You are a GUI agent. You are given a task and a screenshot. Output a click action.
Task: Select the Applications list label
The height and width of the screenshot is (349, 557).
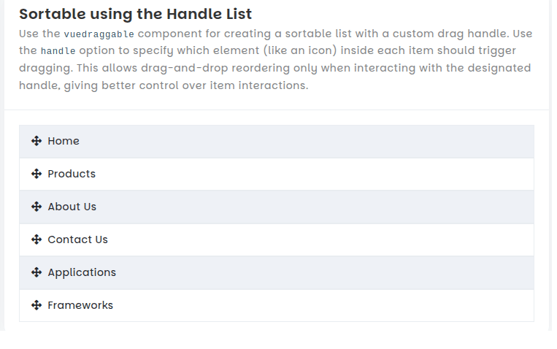[x=82, y=272]
